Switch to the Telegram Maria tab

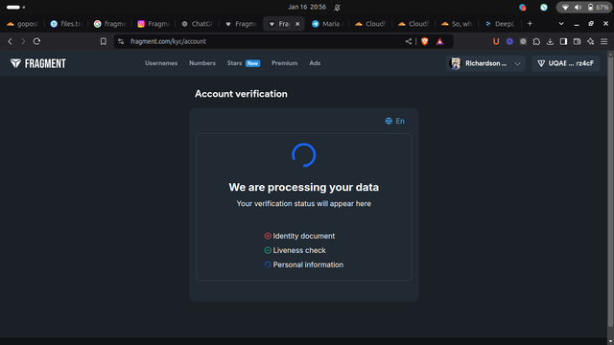pyautogui.click(x=327, y=24)
